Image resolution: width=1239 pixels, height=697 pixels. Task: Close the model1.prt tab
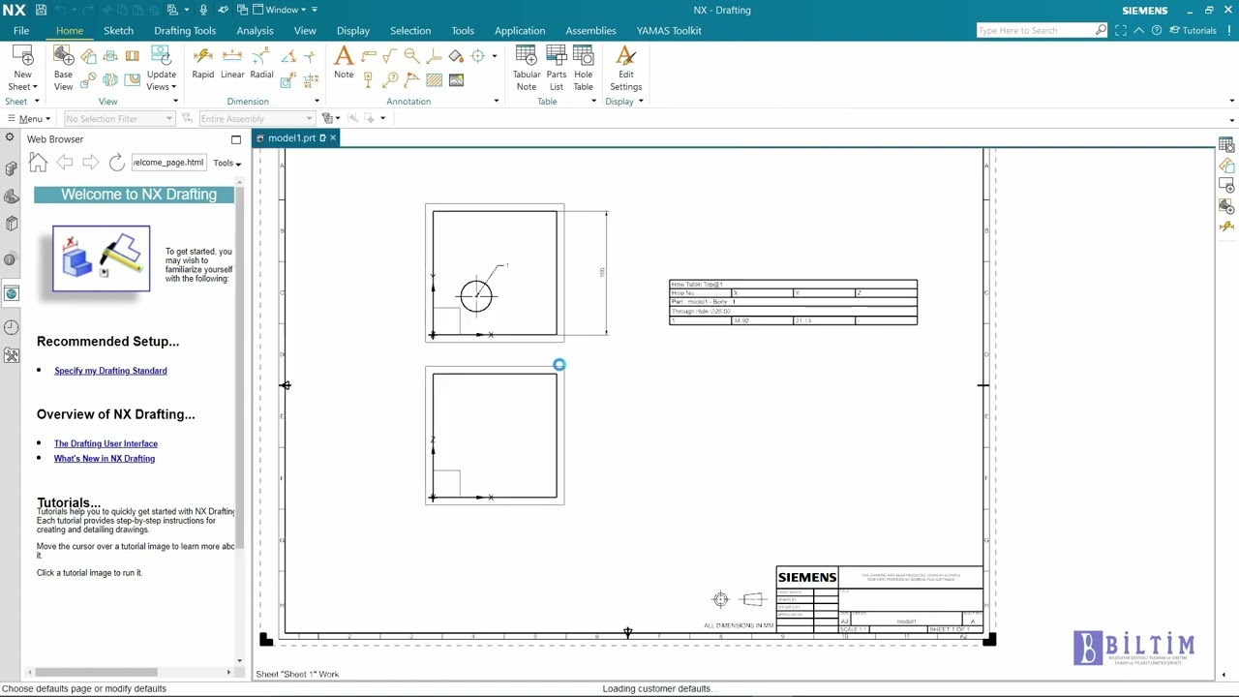click(x=333, y=138)
